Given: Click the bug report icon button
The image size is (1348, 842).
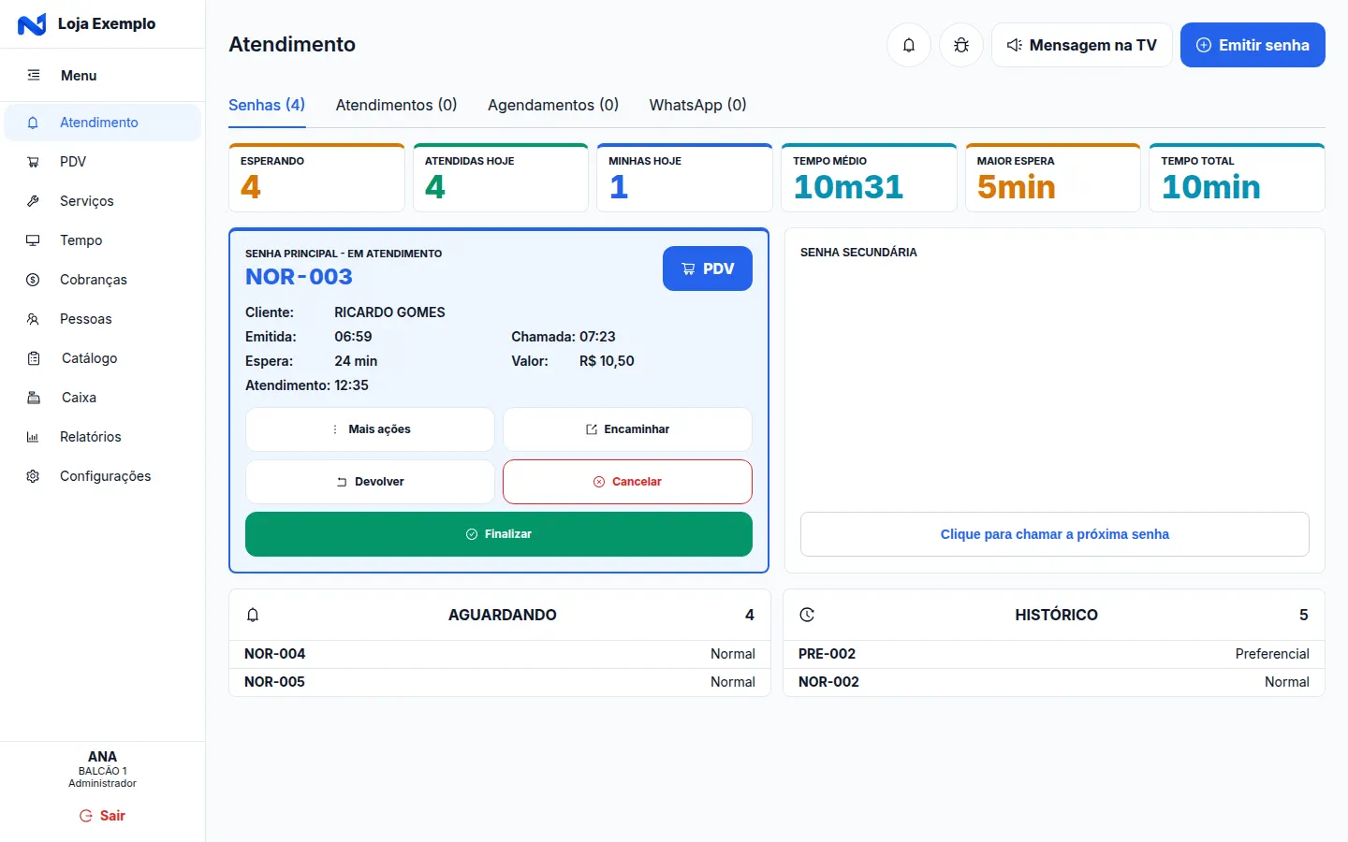Looking at the screenshot, I should tap(960, 45).
